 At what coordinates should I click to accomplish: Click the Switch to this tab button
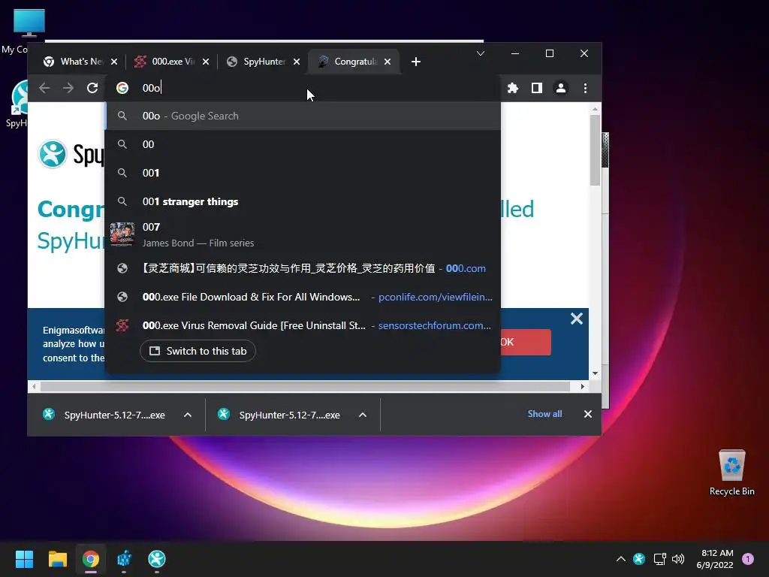[x=198, y=351]
